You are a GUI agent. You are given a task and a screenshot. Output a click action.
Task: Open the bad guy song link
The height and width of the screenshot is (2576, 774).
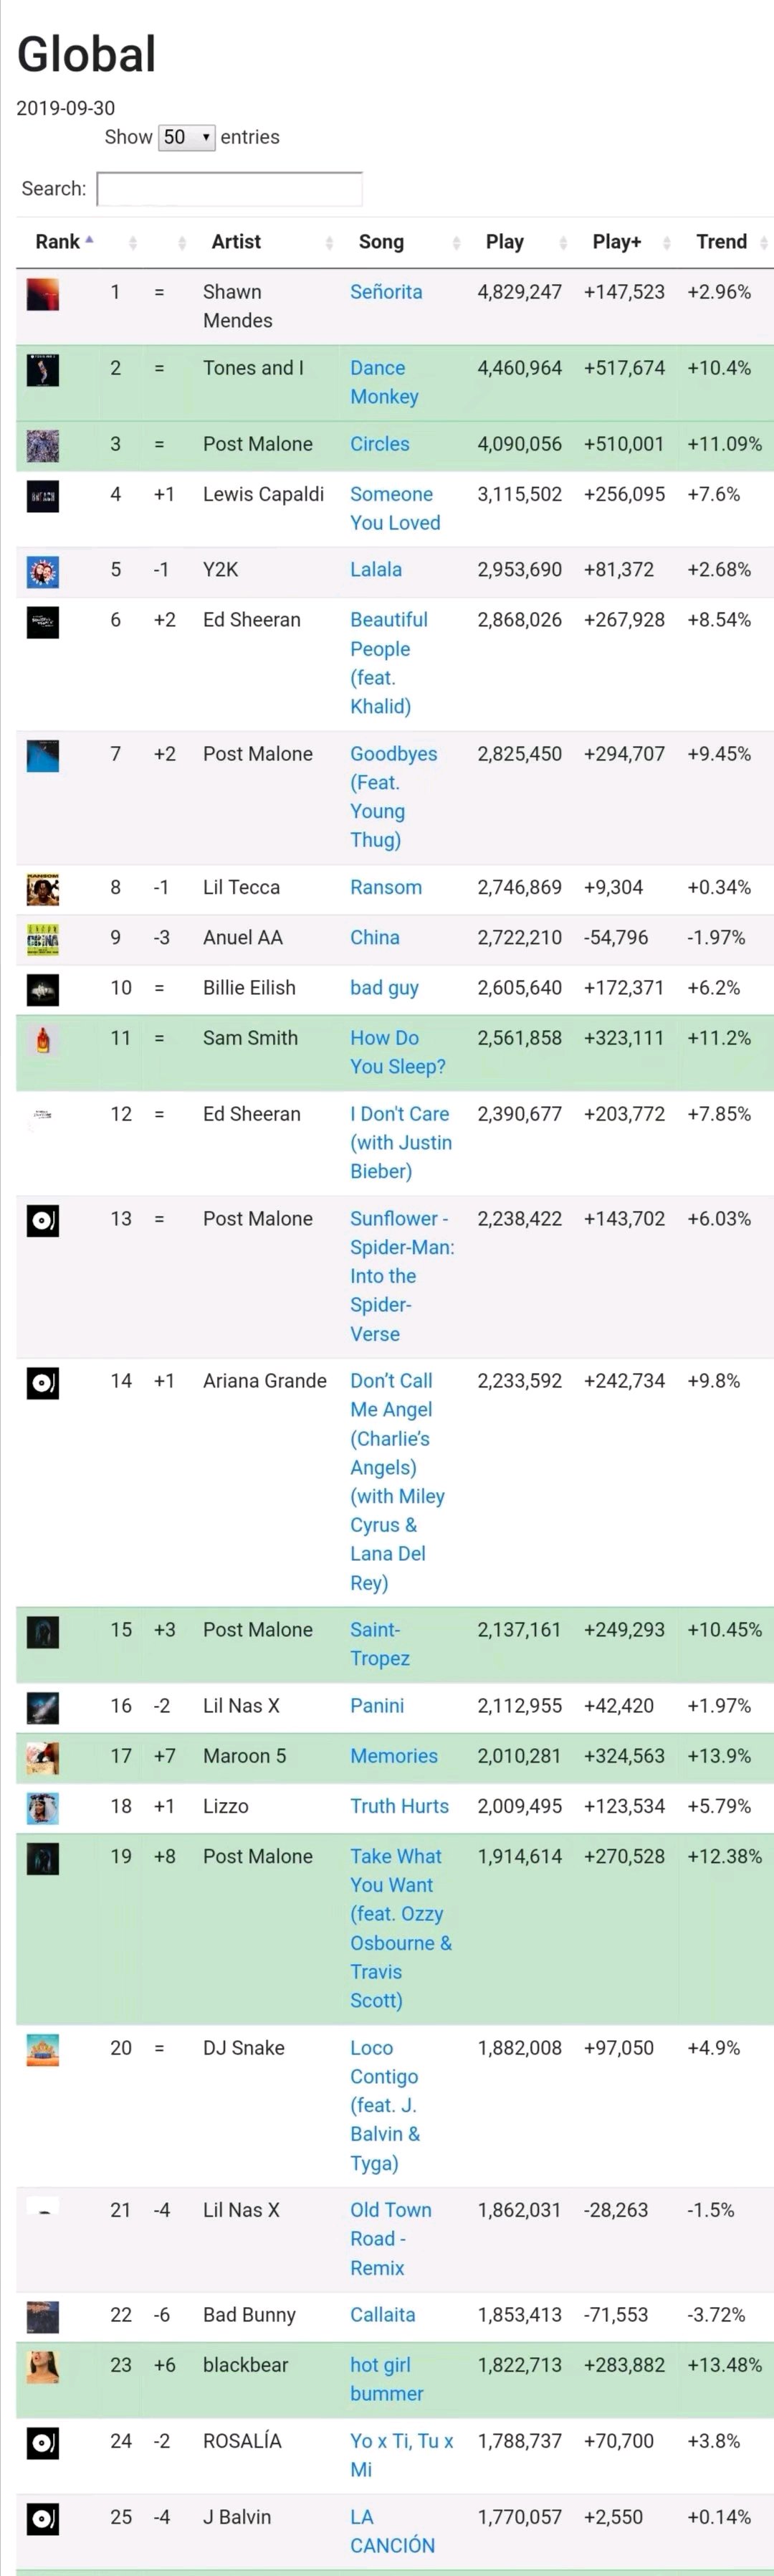385,988
